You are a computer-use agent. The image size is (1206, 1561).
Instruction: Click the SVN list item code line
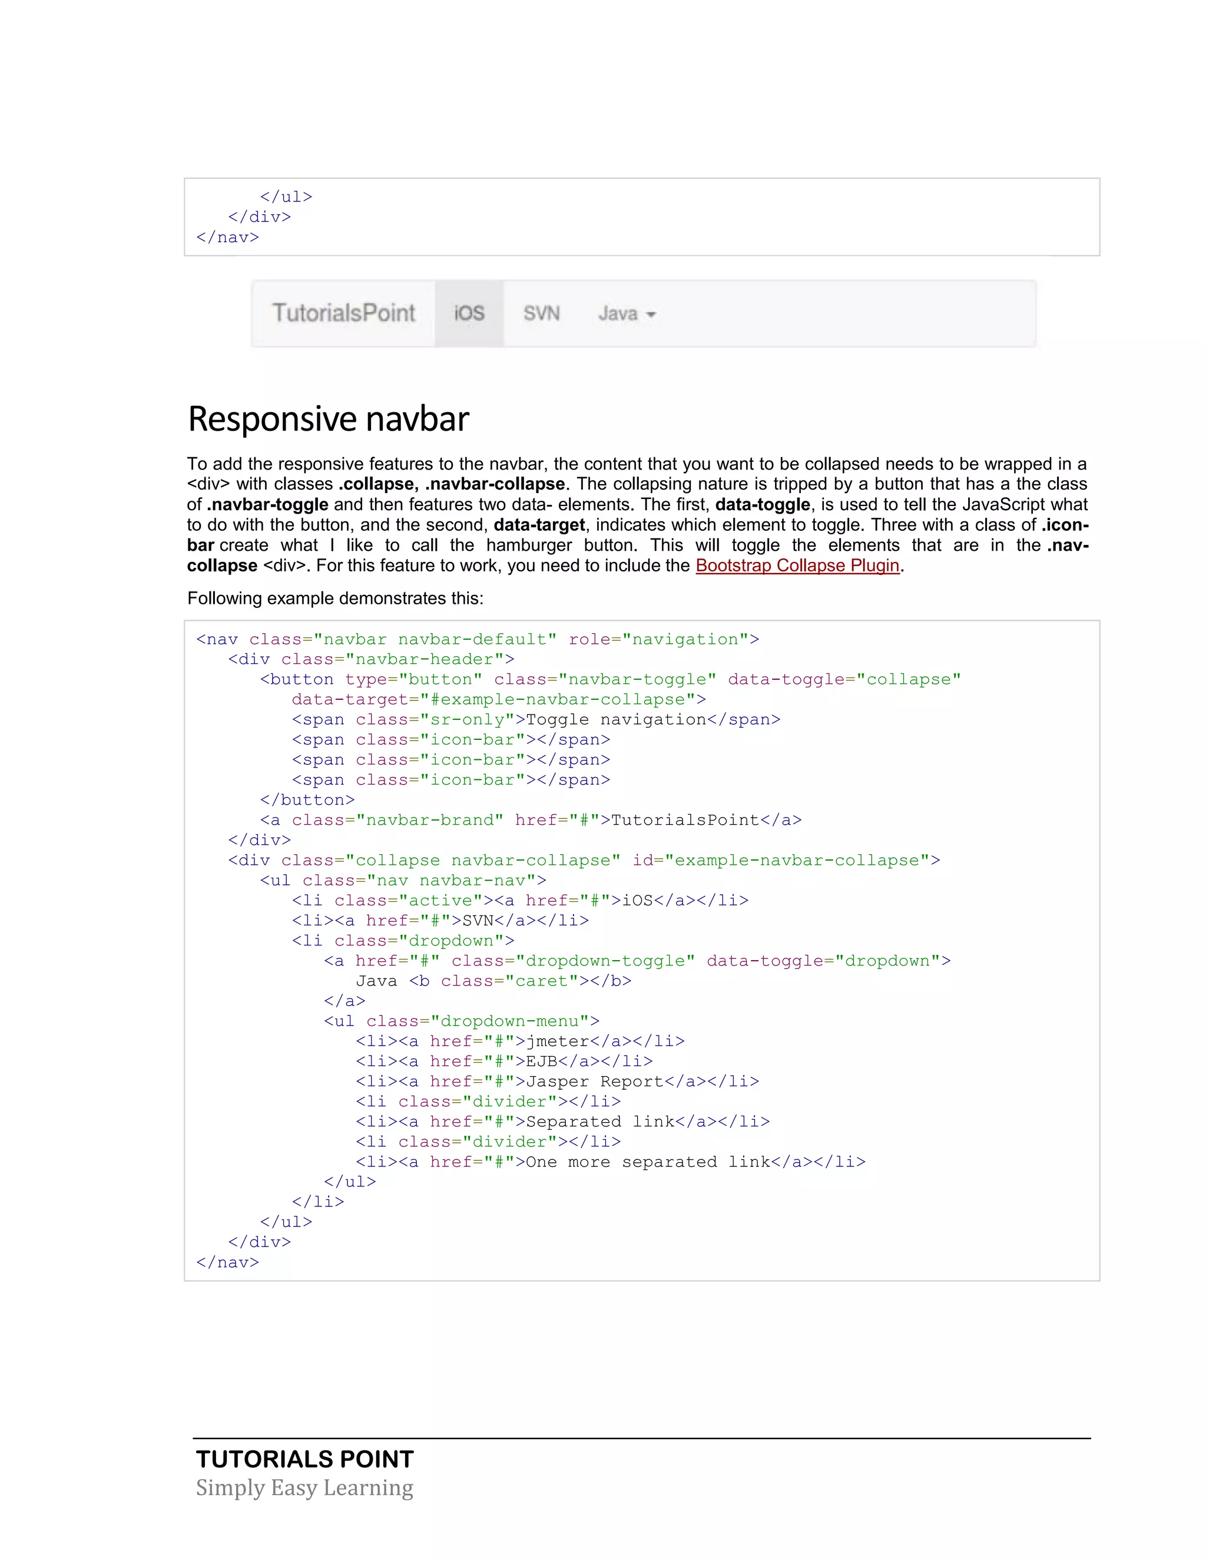(x=440, y=921)
